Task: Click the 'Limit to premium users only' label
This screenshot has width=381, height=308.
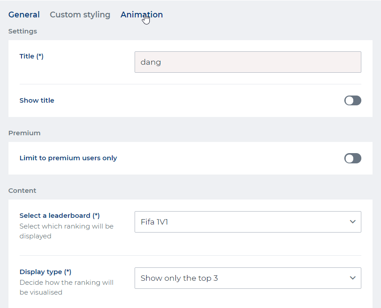Action: point(68,158)
